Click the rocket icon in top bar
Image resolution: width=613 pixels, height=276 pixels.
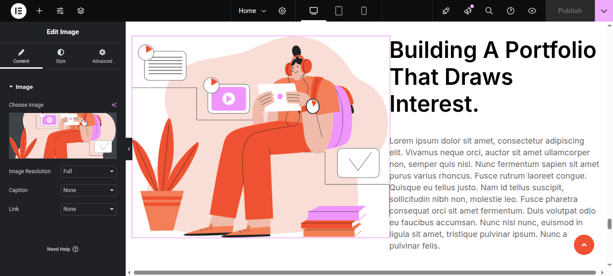pos(446,11)
